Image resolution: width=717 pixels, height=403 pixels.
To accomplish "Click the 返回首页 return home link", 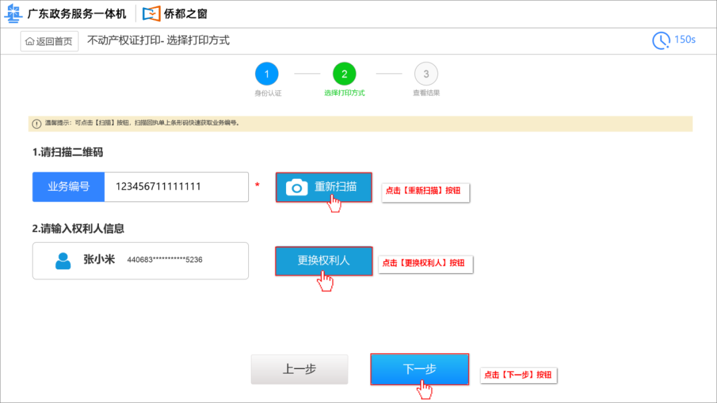I will pos(49,41).
